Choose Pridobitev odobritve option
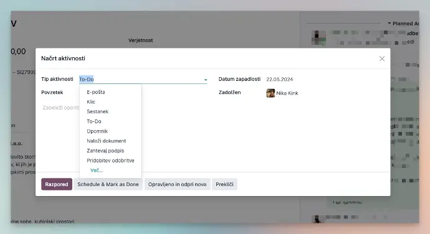The width and height of the screenshot is (430, 234). [x=110, y=161]
